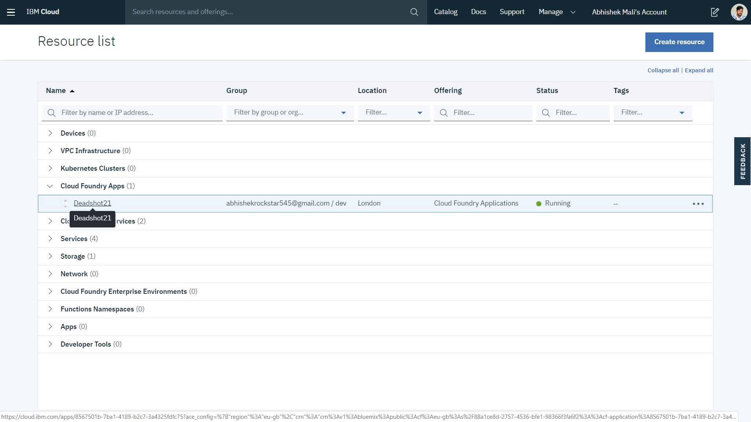Screen dimensions: 751x422
Task: Open the Support menu item
Action: pyautogui.click(x=512, y=12)
